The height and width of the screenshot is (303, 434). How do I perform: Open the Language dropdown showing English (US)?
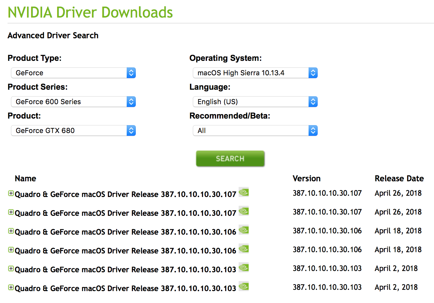pyautogui.click(x=255, y=102)
